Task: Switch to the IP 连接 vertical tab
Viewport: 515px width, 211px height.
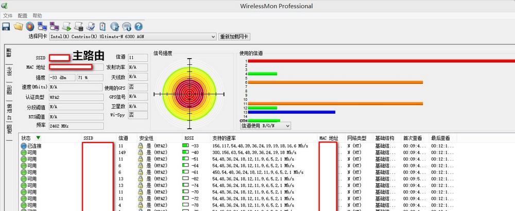Action: click(x=9, y=111)
